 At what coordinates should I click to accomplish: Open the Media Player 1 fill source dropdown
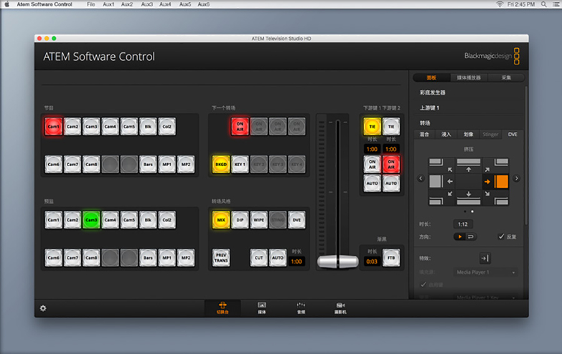click(x=486, y=272)
